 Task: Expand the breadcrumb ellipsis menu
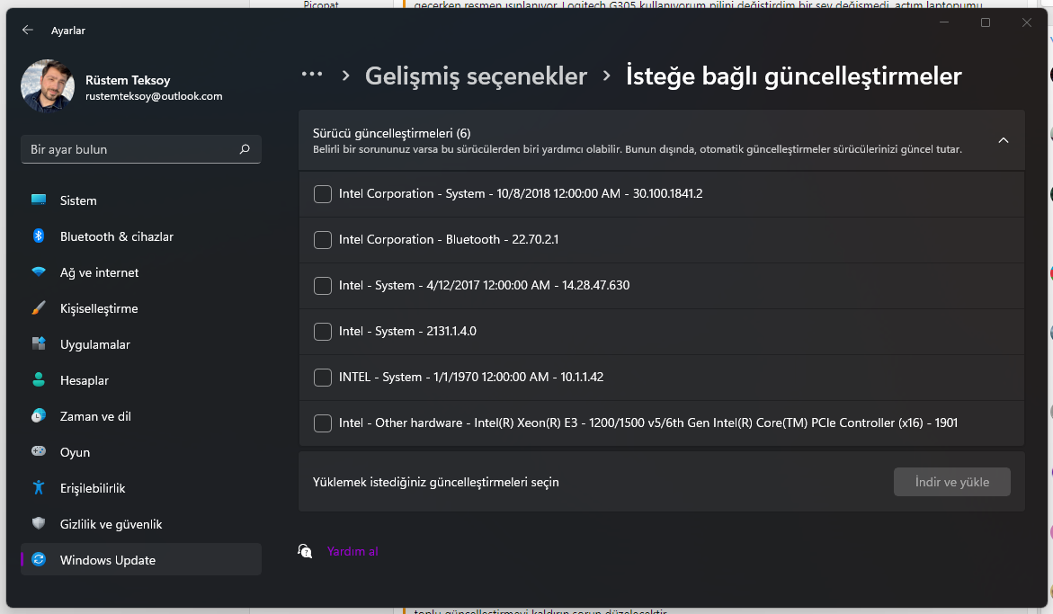click(x=312, y=76)
